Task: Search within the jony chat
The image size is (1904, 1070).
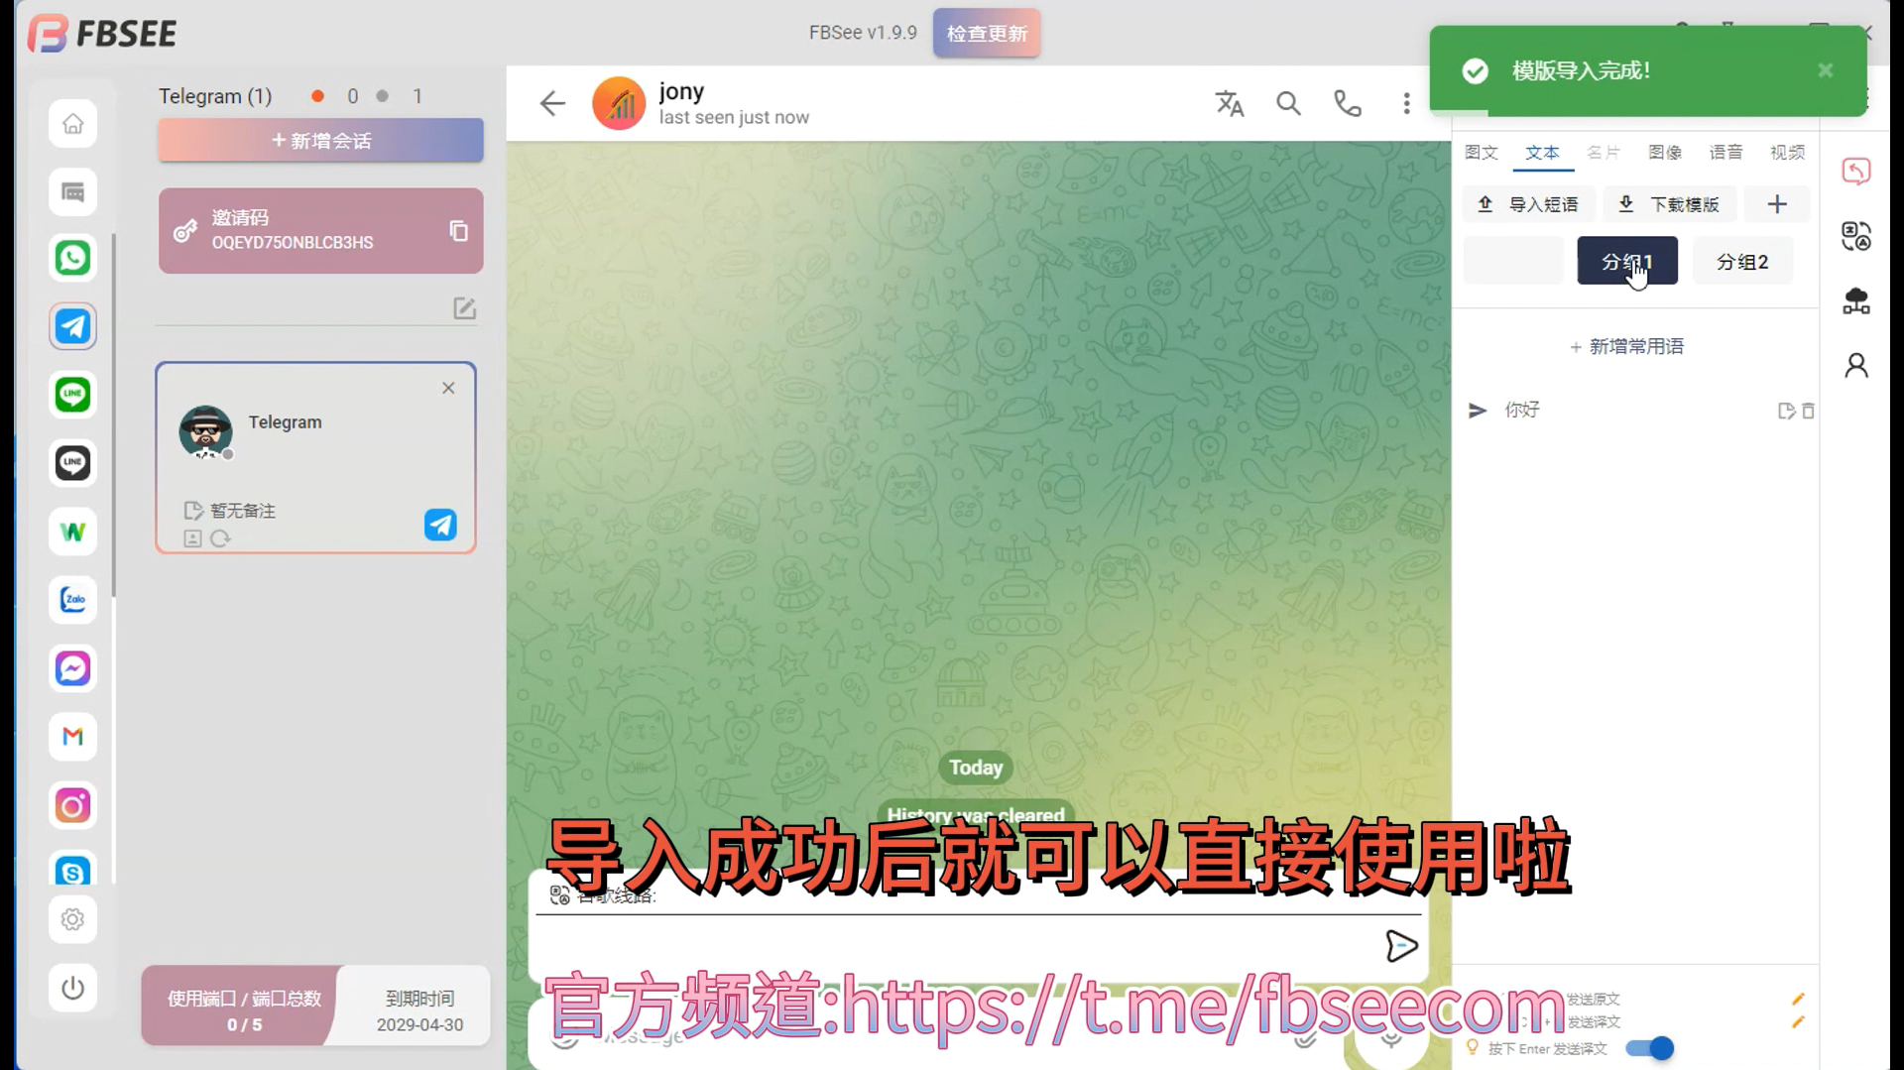Action: [1288, 103]
